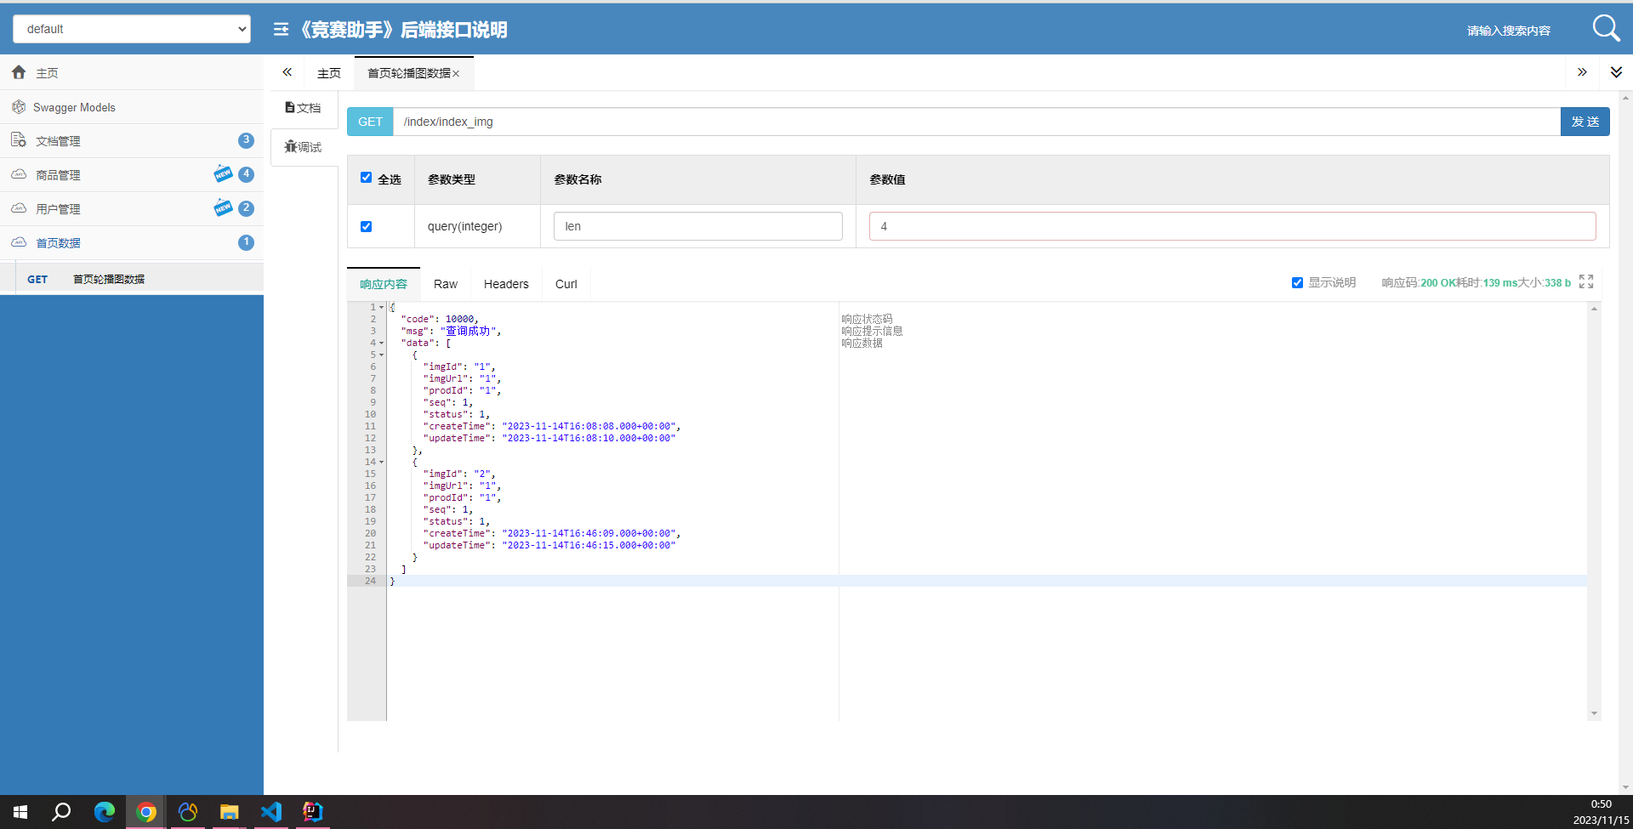Viewport: 1633px width, 829px height.
Task: Click the 首页数据 cloud icon
Action: 19,242
